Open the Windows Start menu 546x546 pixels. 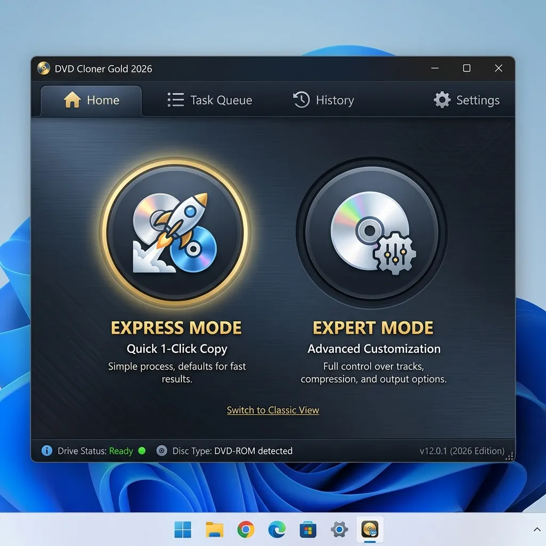pyautogui.click(x=182, y=529)
